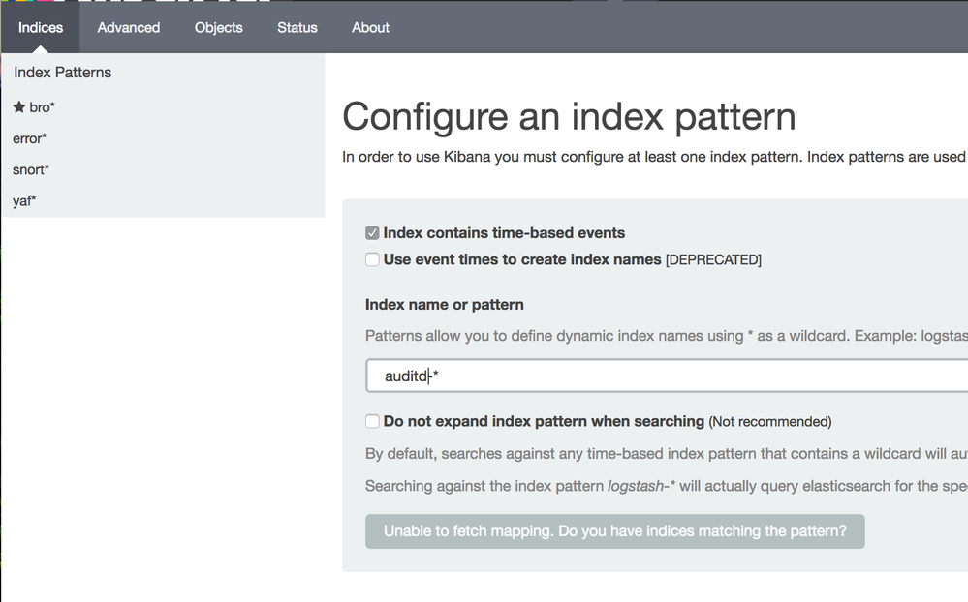968x602 pixels.
Task: Click the (Not recommended) note text
Action: 769,422
